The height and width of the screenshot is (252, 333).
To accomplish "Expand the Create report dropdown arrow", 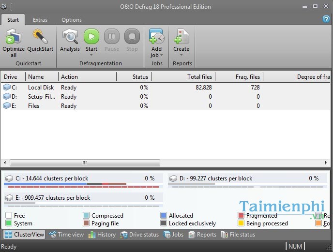I will click(x=181, y=55).
